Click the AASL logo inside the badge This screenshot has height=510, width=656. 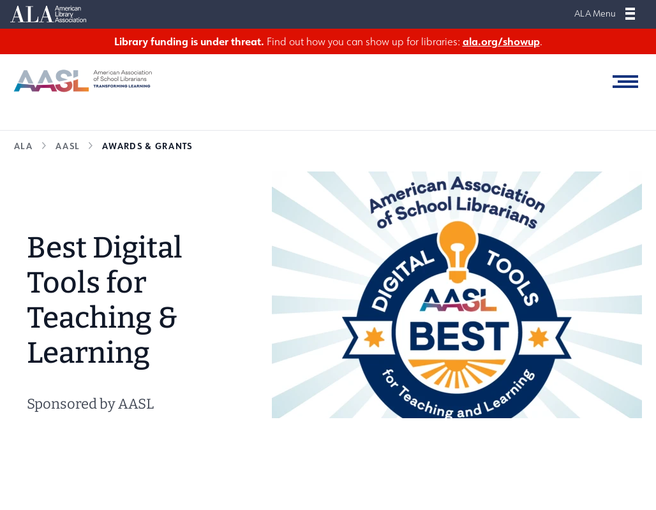coord(458,300)
